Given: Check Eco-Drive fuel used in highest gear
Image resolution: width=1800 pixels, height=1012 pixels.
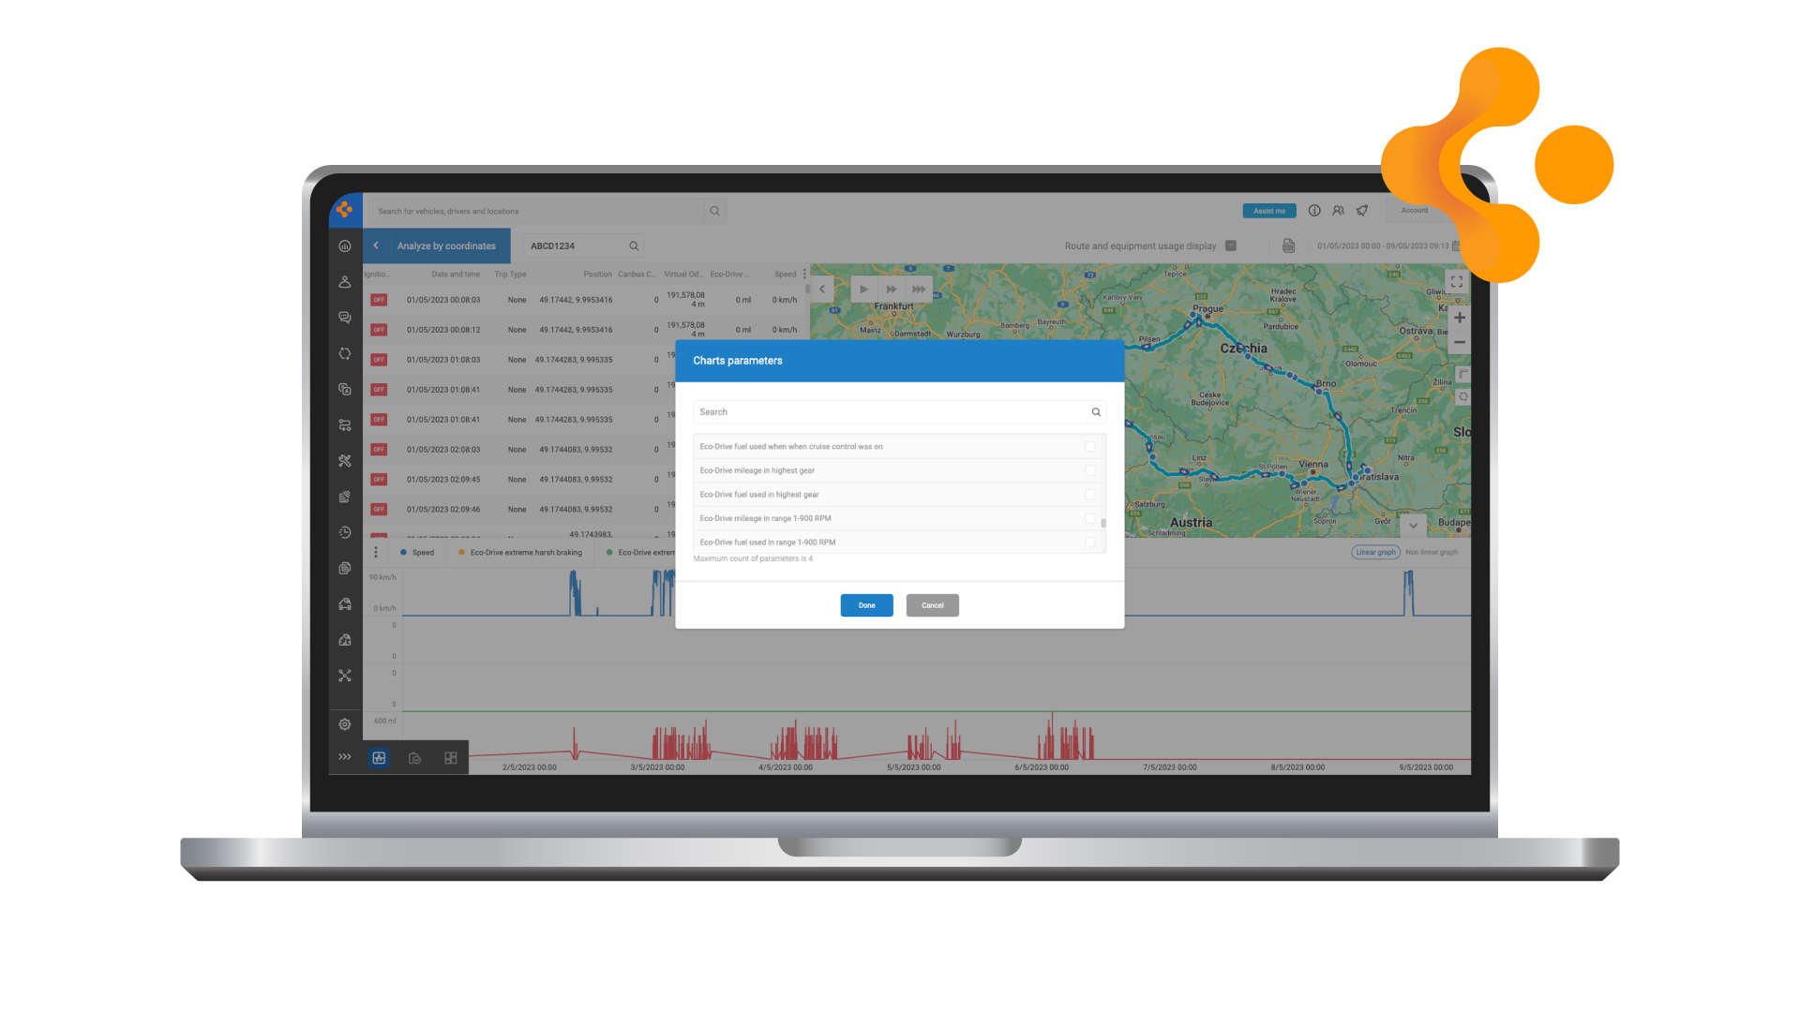Looking at the screenshot, I should 1089,495.
